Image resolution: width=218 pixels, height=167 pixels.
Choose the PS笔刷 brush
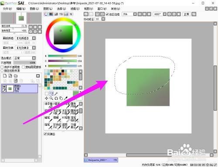coord(66,119)
